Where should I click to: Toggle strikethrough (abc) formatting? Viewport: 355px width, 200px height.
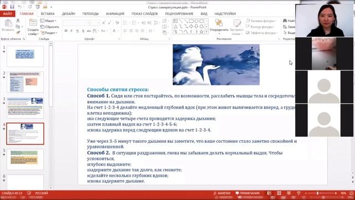click(x=89, y=31)
